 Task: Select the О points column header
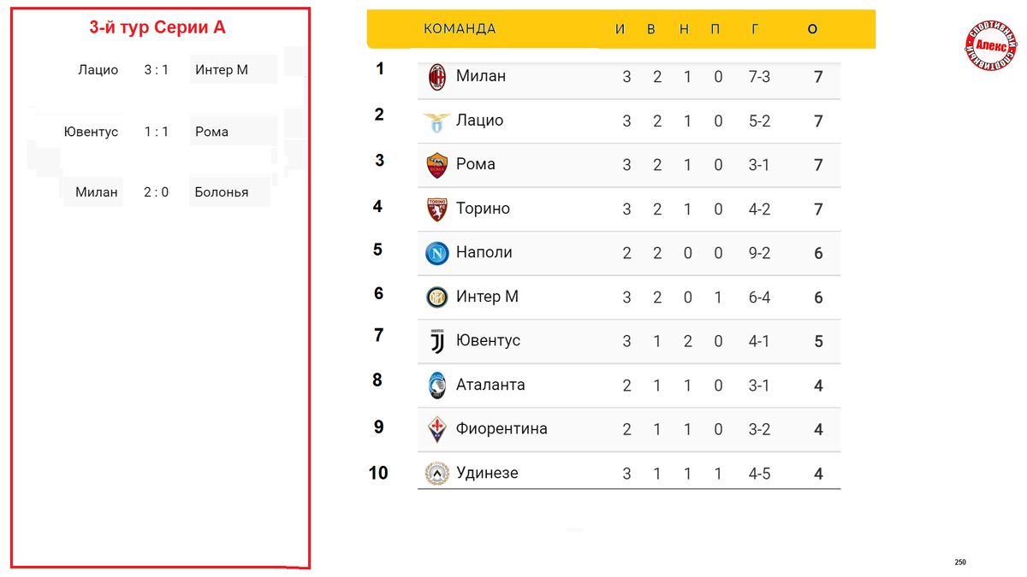tap(812, 29)
